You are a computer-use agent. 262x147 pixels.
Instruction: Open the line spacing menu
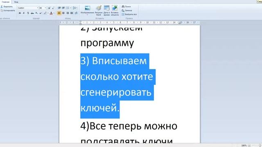pyautogui.click(x=75, y=8)
